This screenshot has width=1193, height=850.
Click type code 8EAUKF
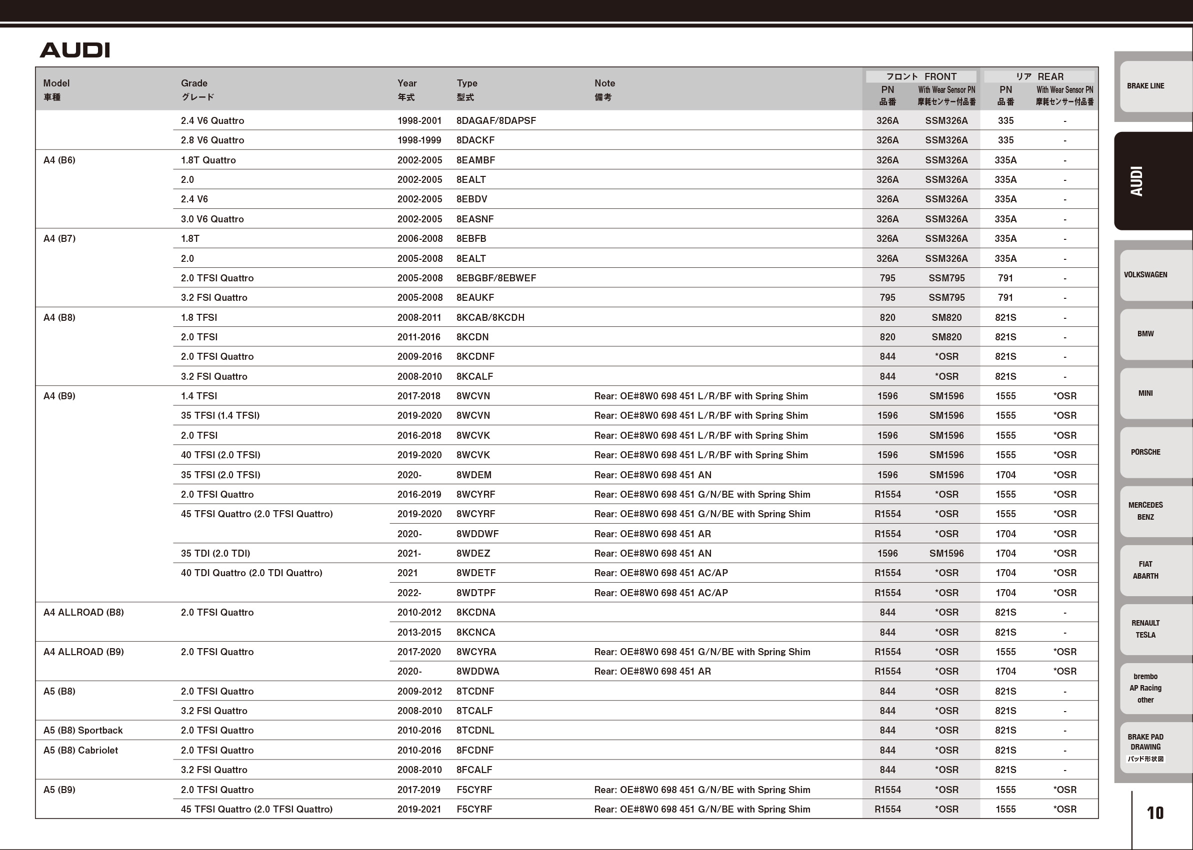pyautogui.click(x=475, y=298)
